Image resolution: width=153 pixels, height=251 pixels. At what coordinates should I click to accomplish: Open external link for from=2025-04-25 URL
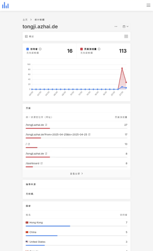click(x=89, y=135)
